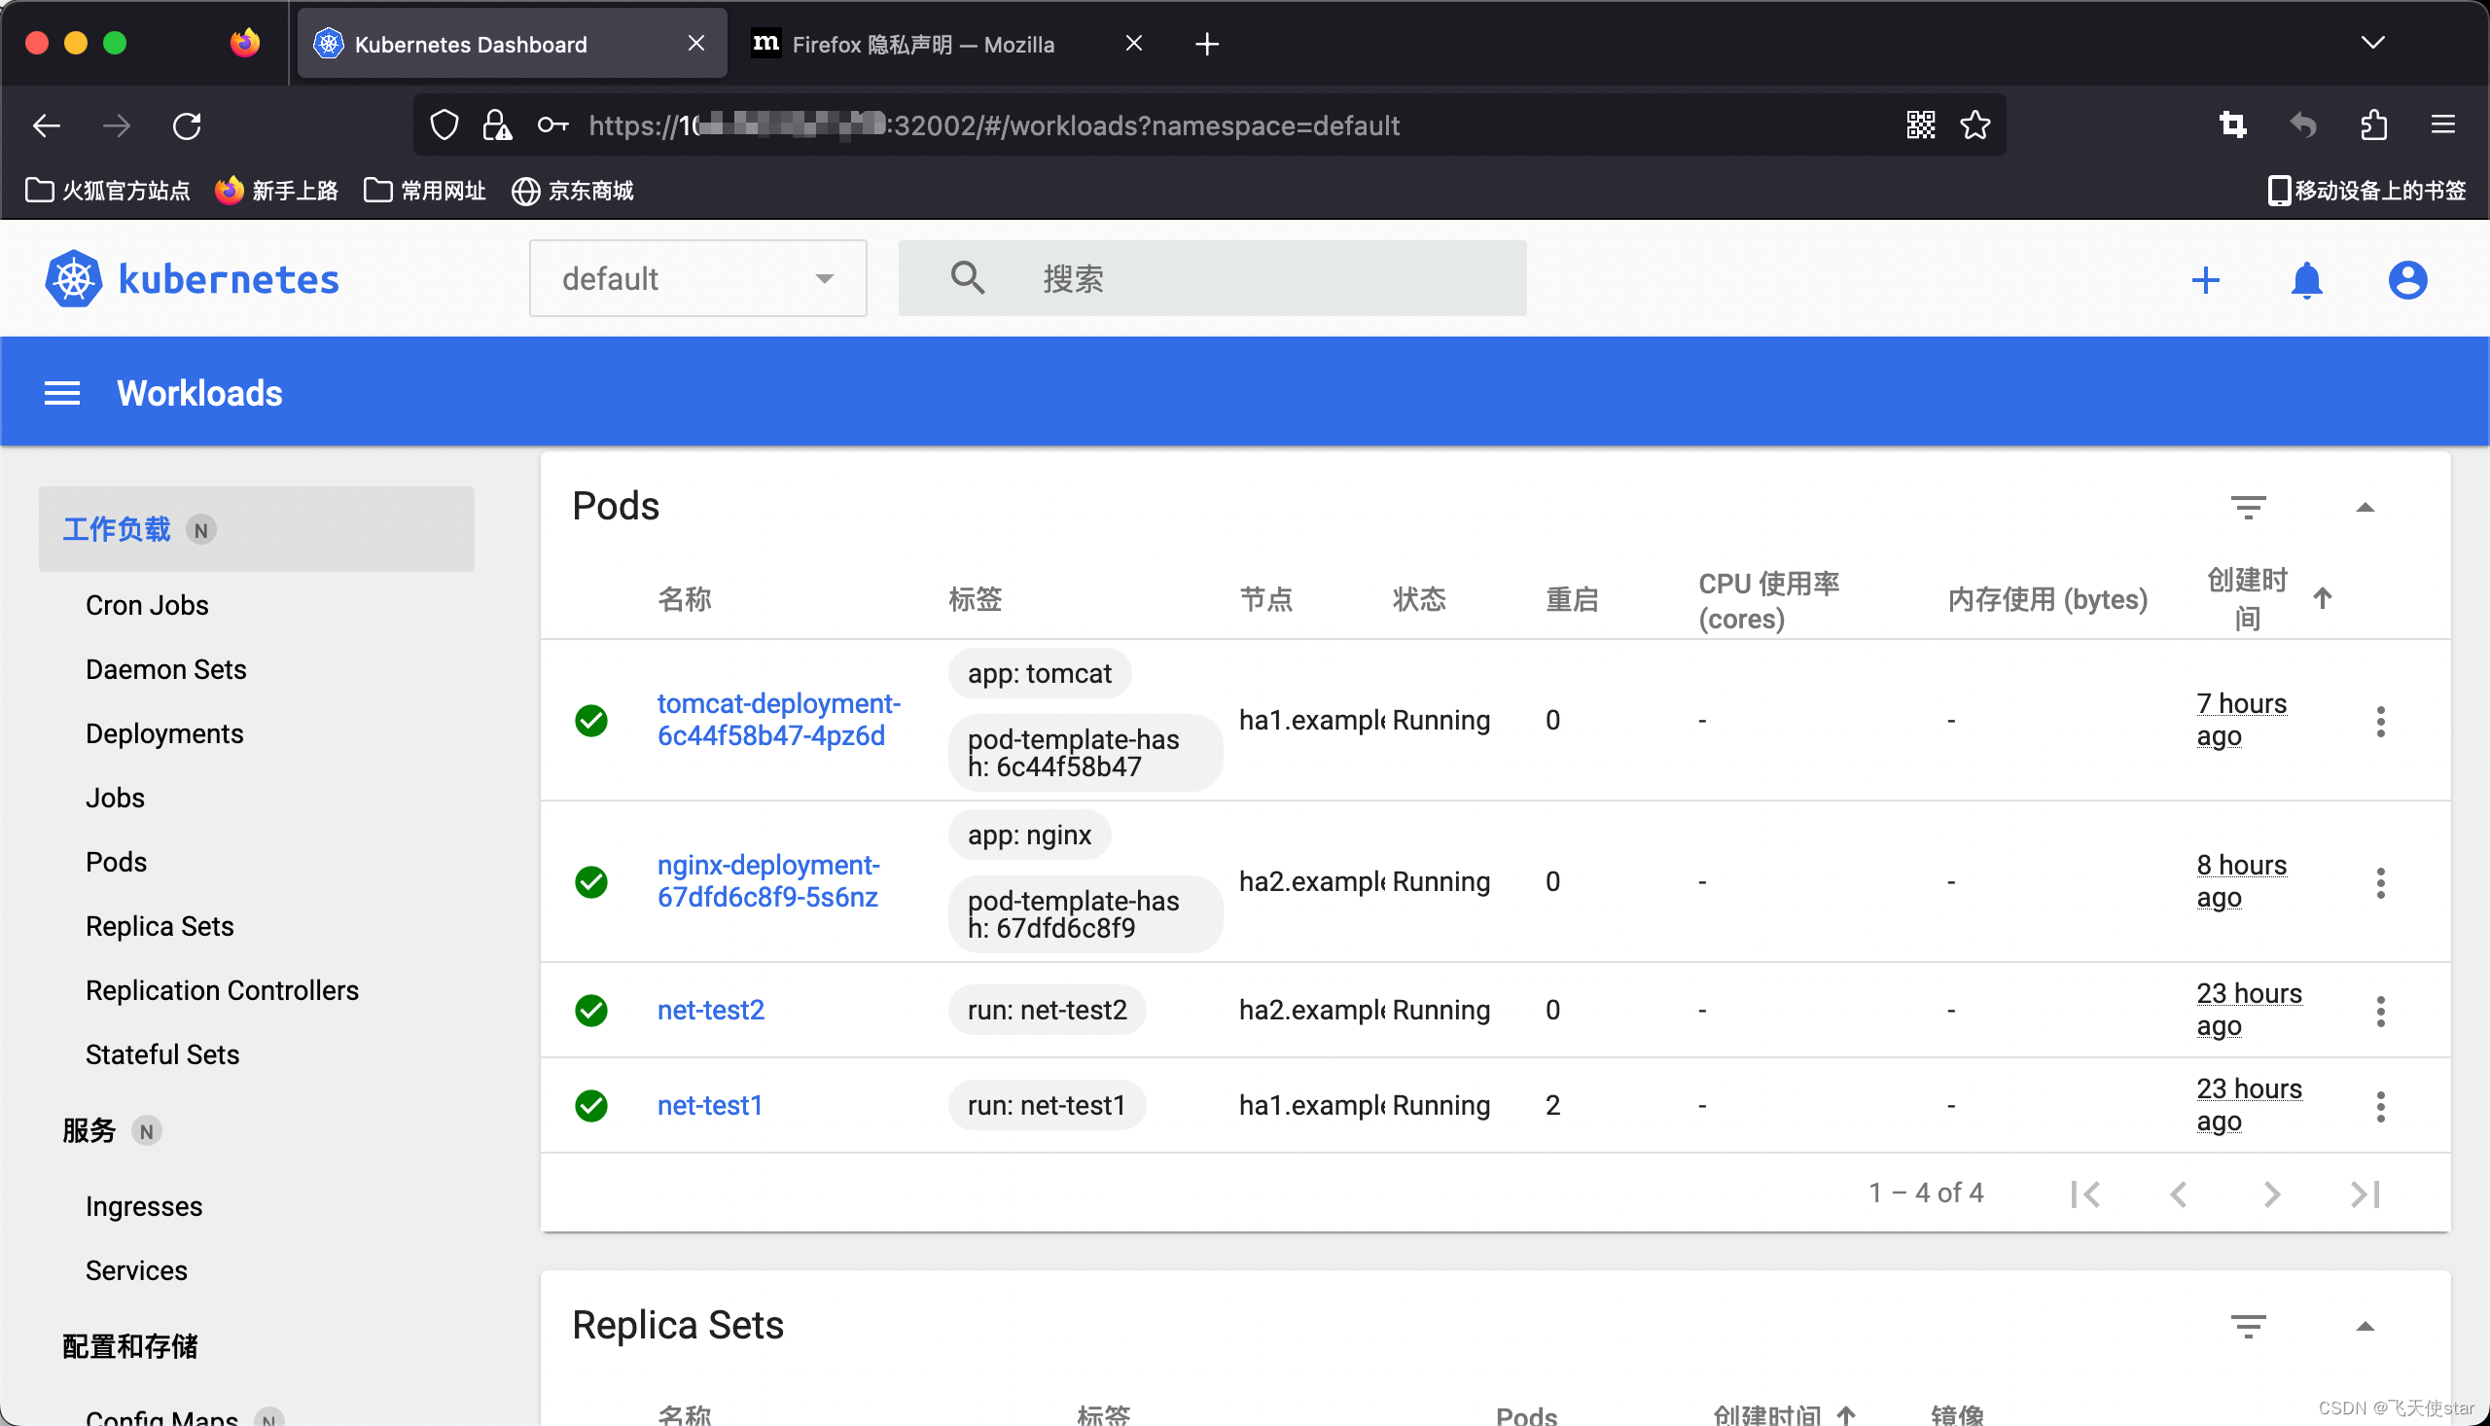Open the 京东商城 bookmark
This screenshot has height=1426, width=2490.
[x=573, y=190]
